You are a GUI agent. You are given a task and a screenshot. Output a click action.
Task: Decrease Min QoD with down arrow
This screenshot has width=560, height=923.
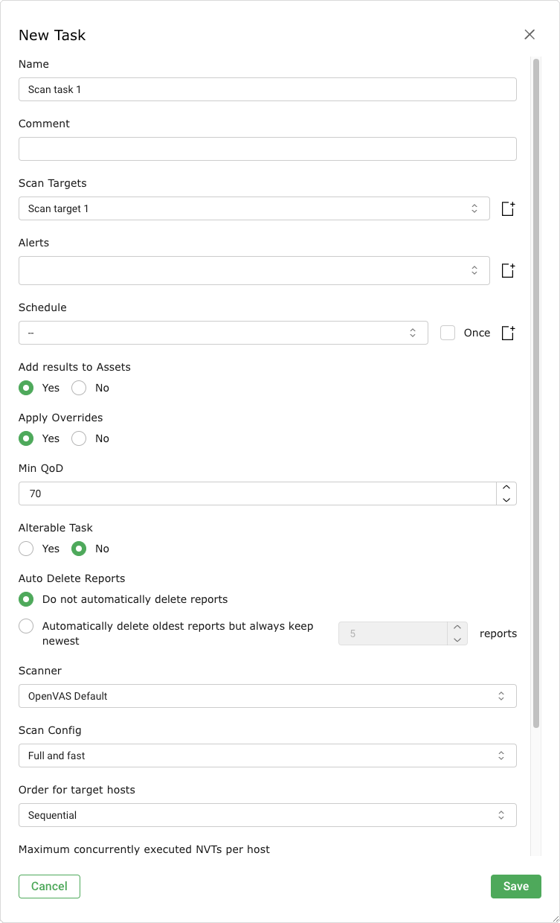pos(506,499)
